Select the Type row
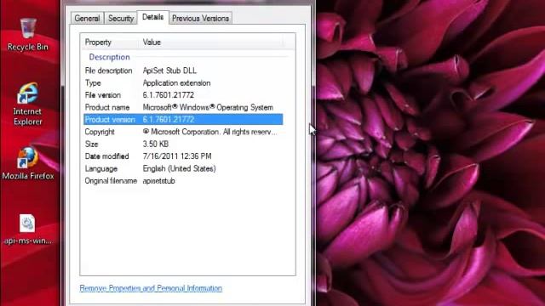This screenshot has width=545, height=306. [x=183, y=83]
